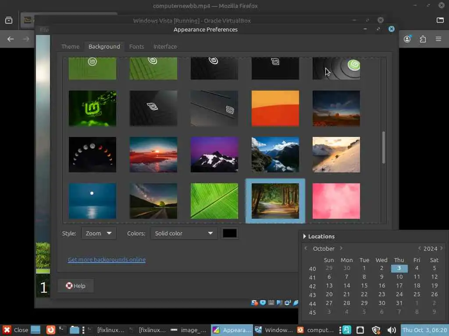Open the Colors dropdown showing Solid color
This screenshot has height=336, width=449.
(x=184, y=233)
